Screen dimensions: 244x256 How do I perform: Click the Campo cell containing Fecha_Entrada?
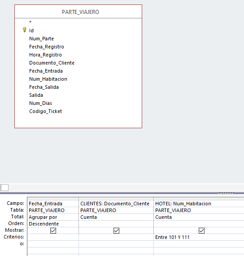(x=53, y=204)
